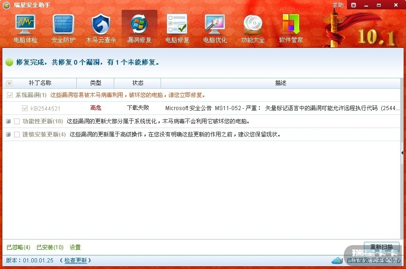This screenshot has width=406, height=269.
Task: Minimize the 瑞星安全助手 window
Action: pos(366,5)
